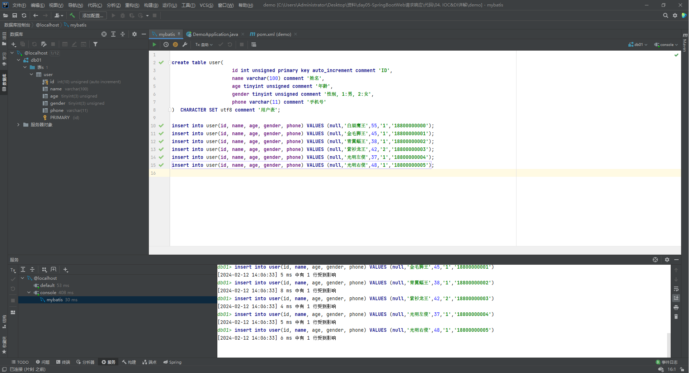Select the phone column in user table
The image size is (689, 373).
[57, 110]
